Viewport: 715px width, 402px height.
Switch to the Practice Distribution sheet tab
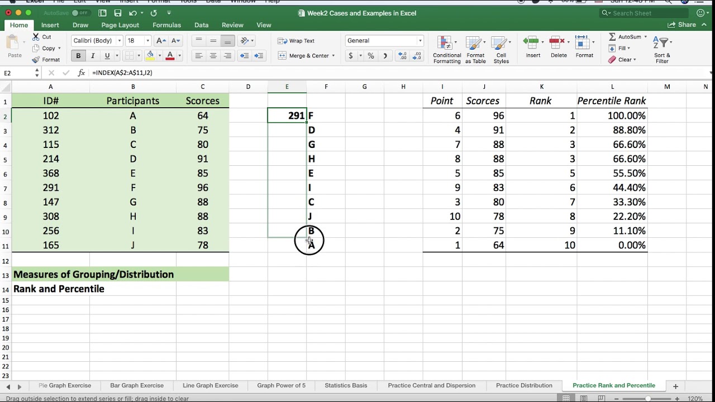point(524,385)
